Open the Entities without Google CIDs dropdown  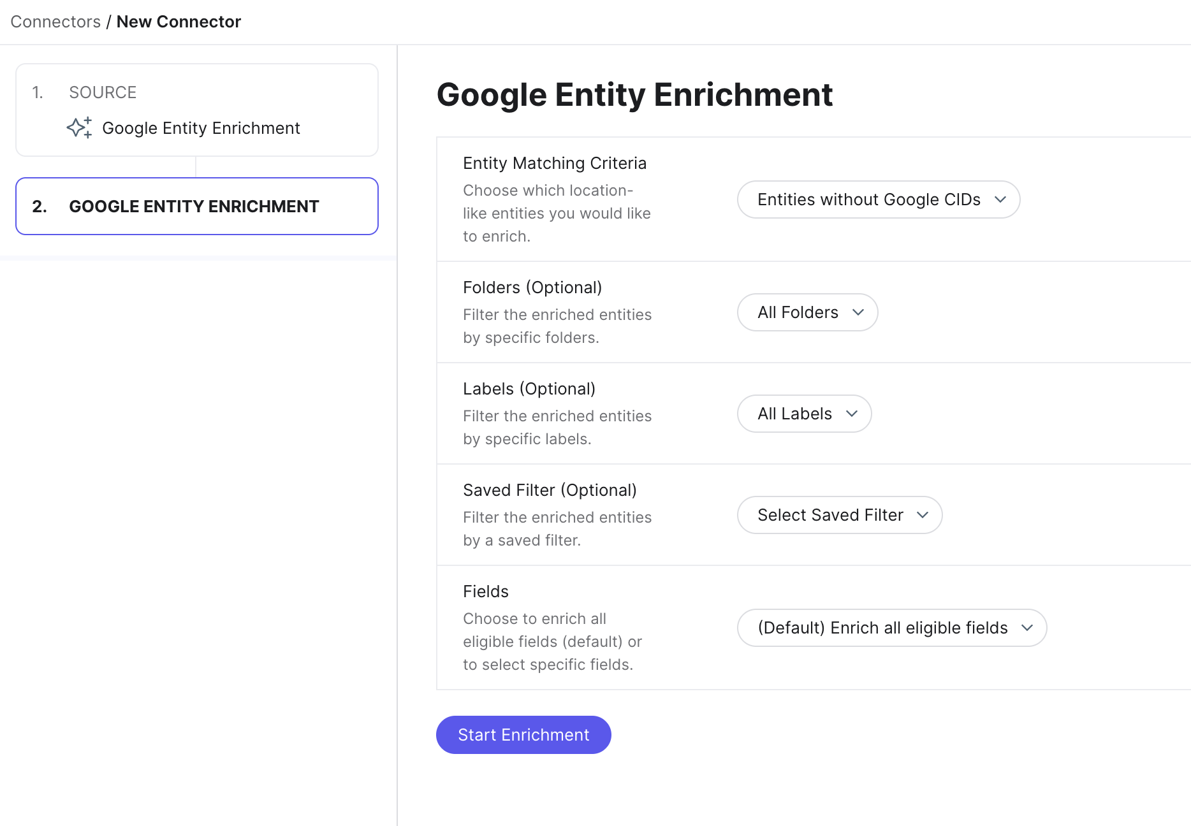(x=879, y=199)
